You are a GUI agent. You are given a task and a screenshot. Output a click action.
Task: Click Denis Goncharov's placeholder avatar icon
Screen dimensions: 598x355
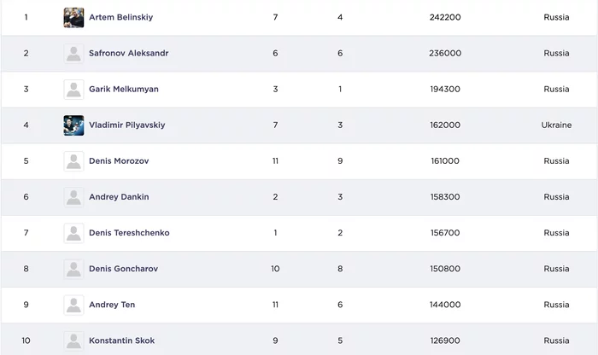tap(73, 269)
